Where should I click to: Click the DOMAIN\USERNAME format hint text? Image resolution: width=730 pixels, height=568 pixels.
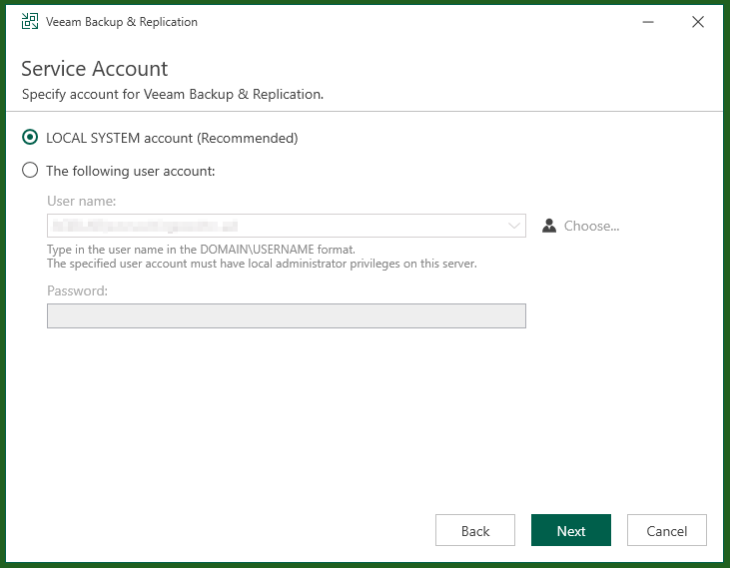click(201, 250)
